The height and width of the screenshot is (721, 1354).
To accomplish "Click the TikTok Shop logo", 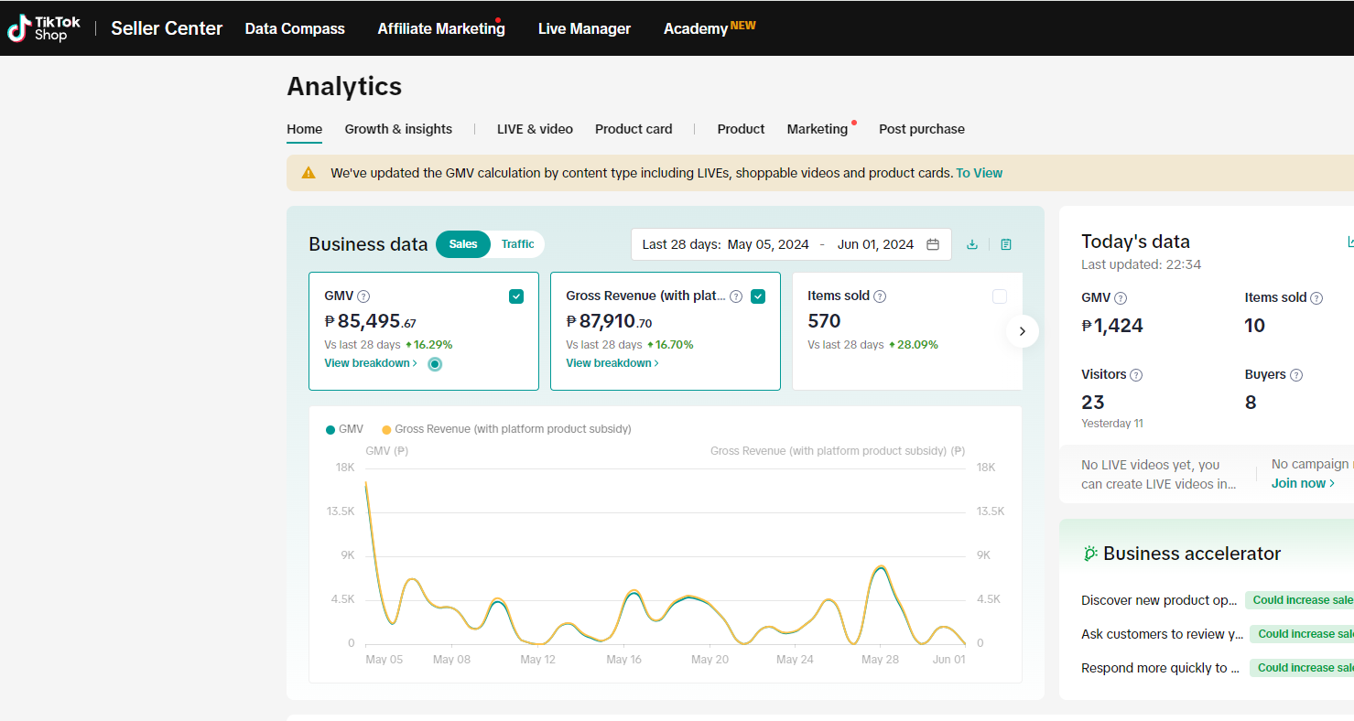I will click(44, 28).
